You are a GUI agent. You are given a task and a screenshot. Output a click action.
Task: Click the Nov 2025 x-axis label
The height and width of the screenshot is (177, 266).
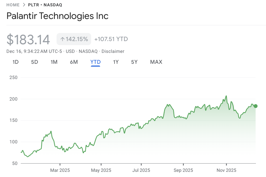click(x=226, y=170)
